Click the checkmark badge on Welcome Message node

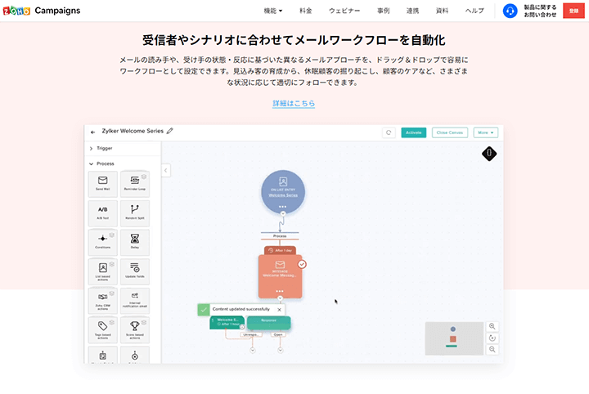coord(302,264)
